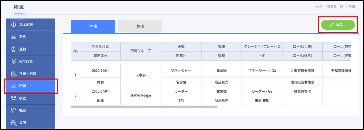Click the 給与計算 yen icon in sidebar
This screenshot has height=130, width=364.
coord(13,61)
